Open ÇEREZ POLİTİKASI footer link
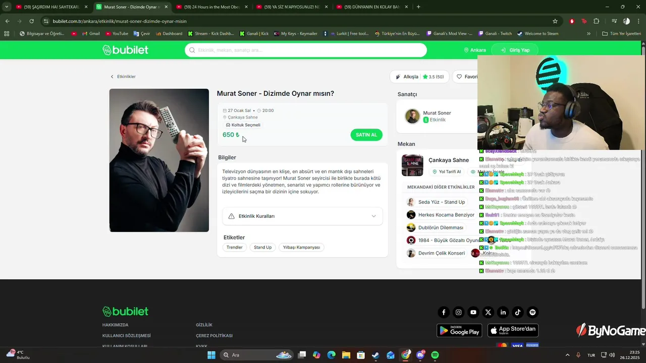The height and width of the screenshot is (363, 646). coord(214,336)
